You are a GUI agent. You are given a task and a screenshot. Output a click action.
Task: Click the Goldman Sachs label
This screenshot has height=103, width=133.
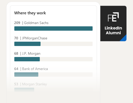click(36, 23)
